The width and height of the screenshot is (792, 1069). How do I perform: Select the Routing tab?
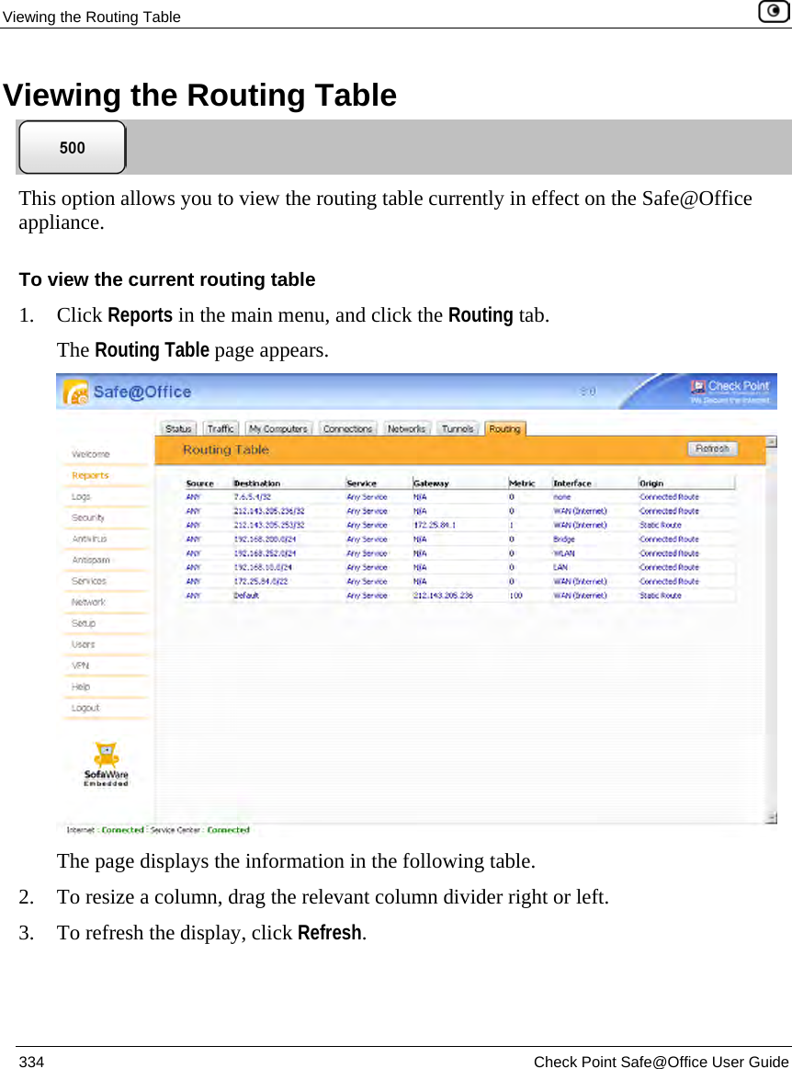tap(505, 429)
